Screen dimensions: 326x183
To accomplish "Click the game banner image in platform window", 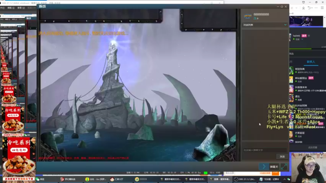I will pyautogui.click(x=306, y=22).
